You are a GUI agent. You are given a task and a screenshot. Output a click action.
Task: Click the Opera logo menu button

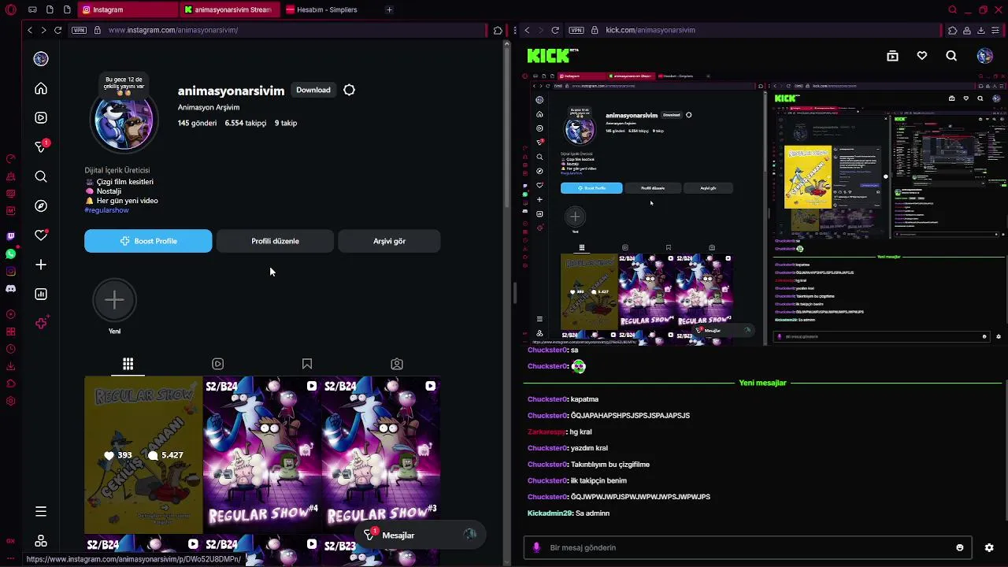[11, 9]
